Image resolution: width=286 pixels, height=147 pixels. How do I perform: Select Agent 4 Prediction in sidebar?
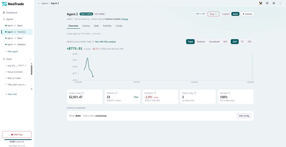[17, 44]
